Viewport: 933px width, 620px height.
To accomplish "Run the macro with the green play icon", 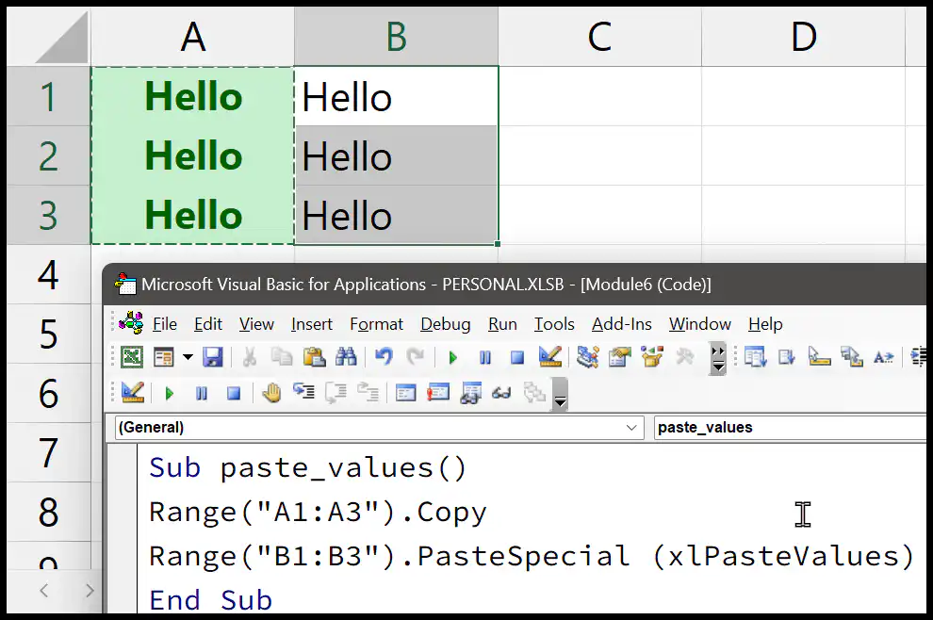I will point(452,358).
